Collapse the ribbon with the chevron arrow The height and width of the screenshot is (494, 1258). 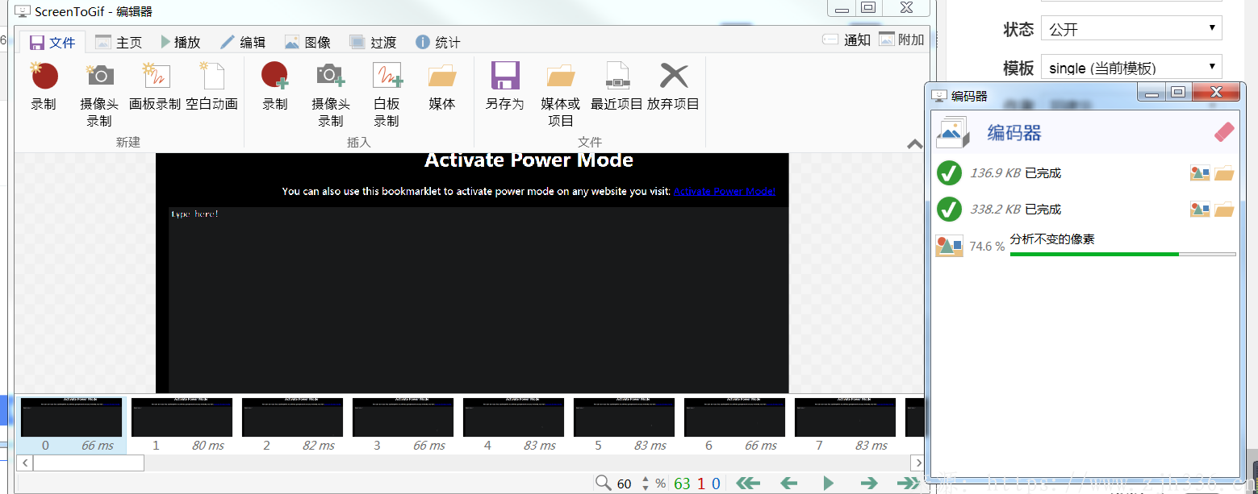pos(914,144)
